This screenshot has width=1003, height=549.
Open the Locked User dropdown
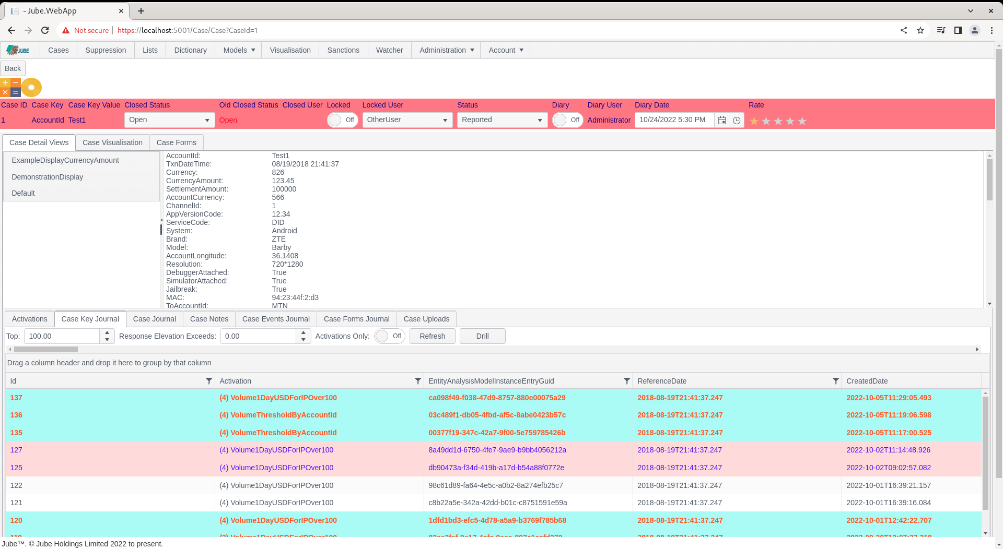(x=407, y=120)
